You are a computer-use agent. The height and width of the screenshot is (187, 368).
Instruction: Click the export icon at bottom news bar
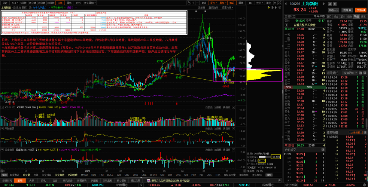pos(280,181)
